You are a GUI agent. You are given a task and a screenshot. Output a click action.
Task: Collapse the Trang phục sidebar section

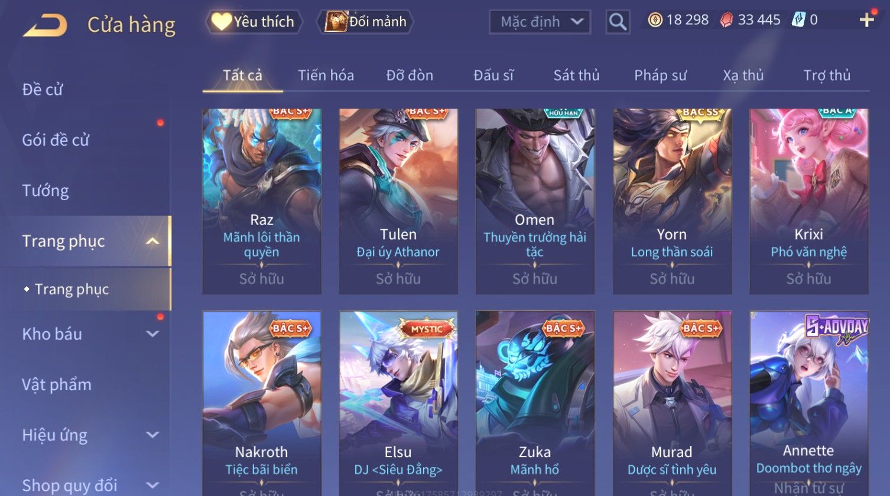coord(152,241)
